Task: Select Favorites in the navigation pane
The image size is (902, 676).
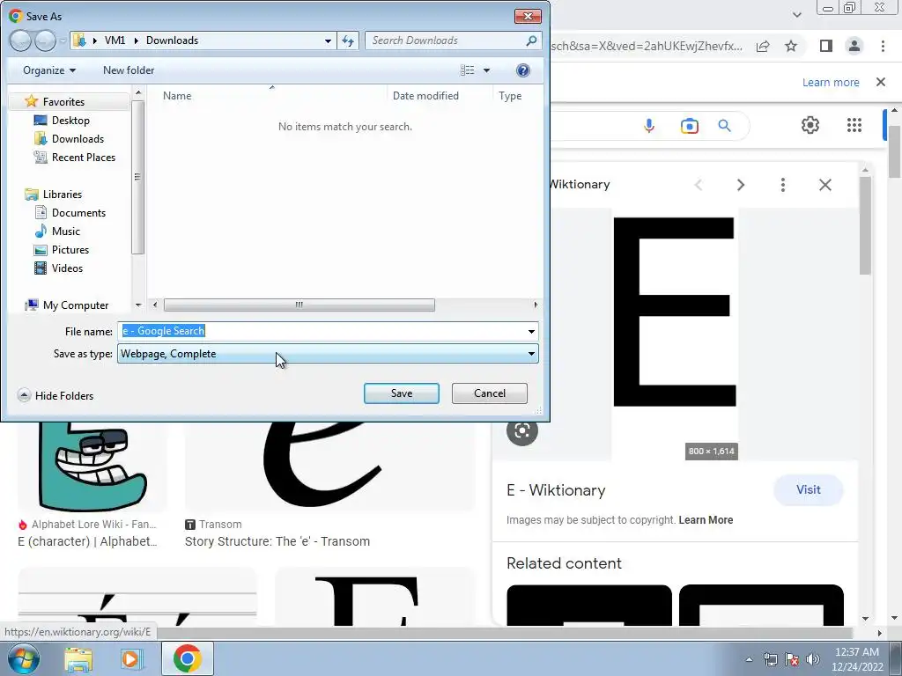Action: (63, 102)
